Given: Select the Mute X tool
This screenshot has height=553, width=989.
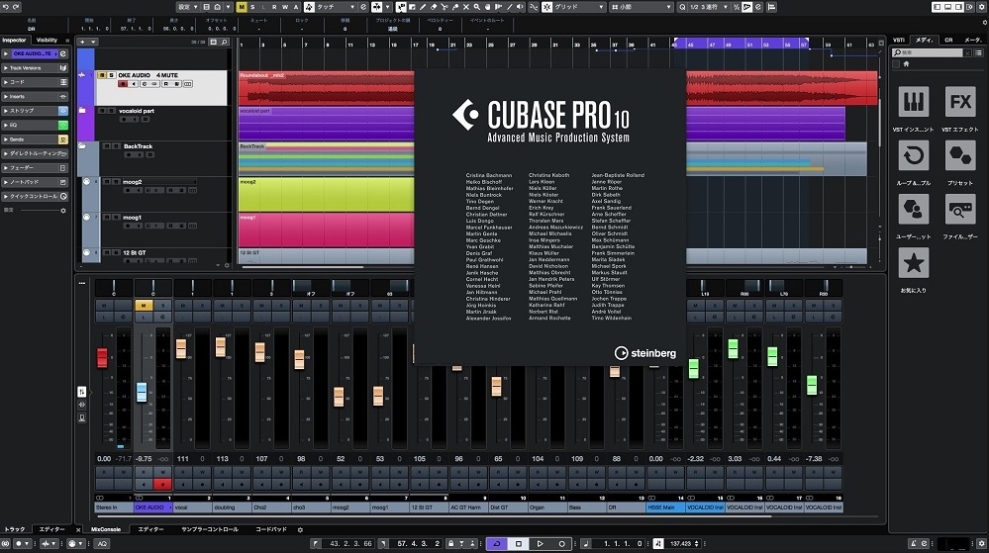Looking at the screenshot, I should [x=466, y=7].
